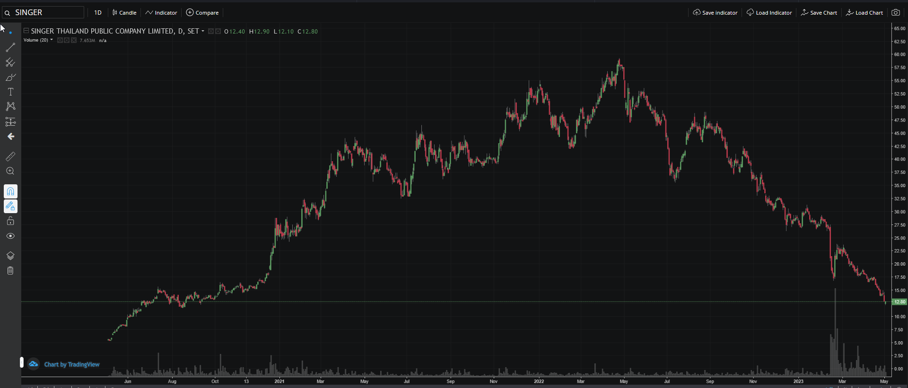Select the long position prediction tool
The image size is (908, 388).
[10, 121]
